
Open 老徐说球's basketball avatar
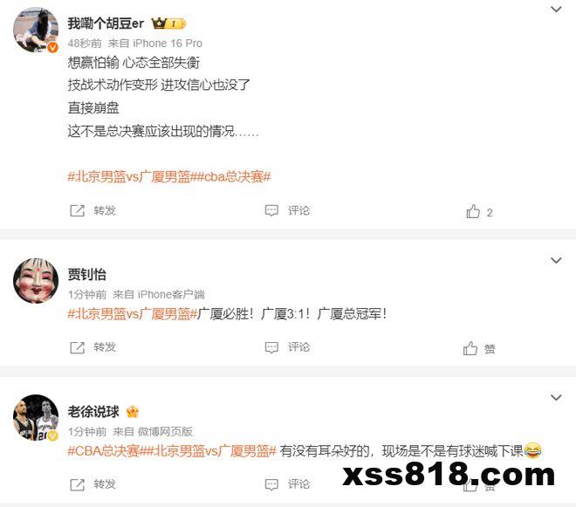(36, 418)
